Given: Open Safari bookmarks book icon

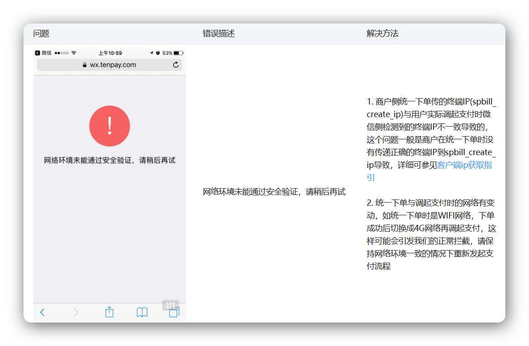Looking at the screenshot, I should tap(142, 312).
